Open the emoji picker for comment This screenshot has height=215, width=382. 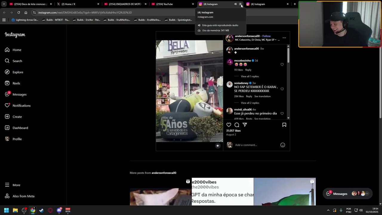coord(283,145)
